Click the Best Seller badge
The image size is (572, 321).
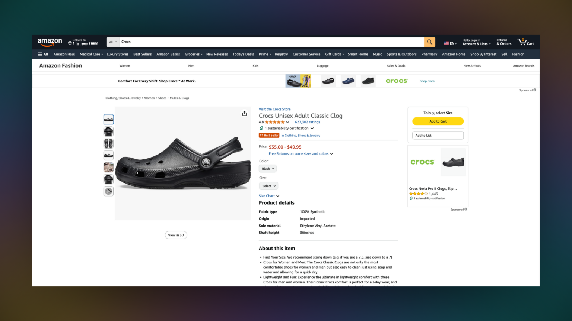269,135
